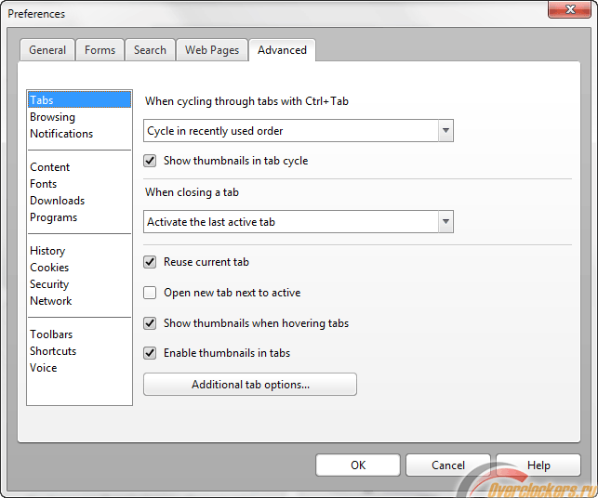Open Programs settings category
The height and width of the screenshot is (498, 598).
coord(79,217)
